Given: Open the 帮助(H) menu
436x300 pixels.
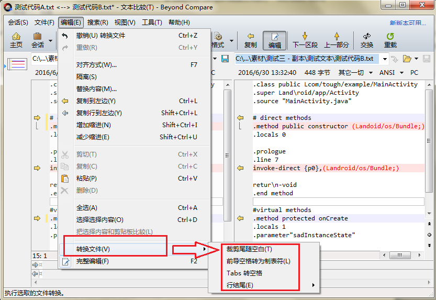Looking at the screenshot, I should pos(179,23).
